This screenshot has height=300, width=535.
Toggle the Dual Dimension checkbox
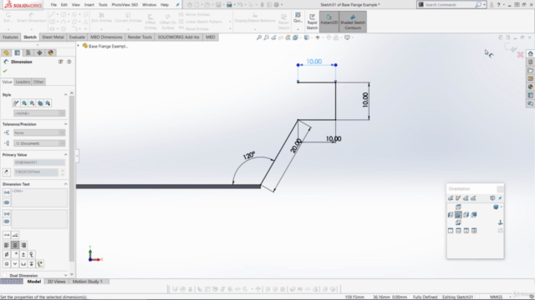click(x=5, y=275)
